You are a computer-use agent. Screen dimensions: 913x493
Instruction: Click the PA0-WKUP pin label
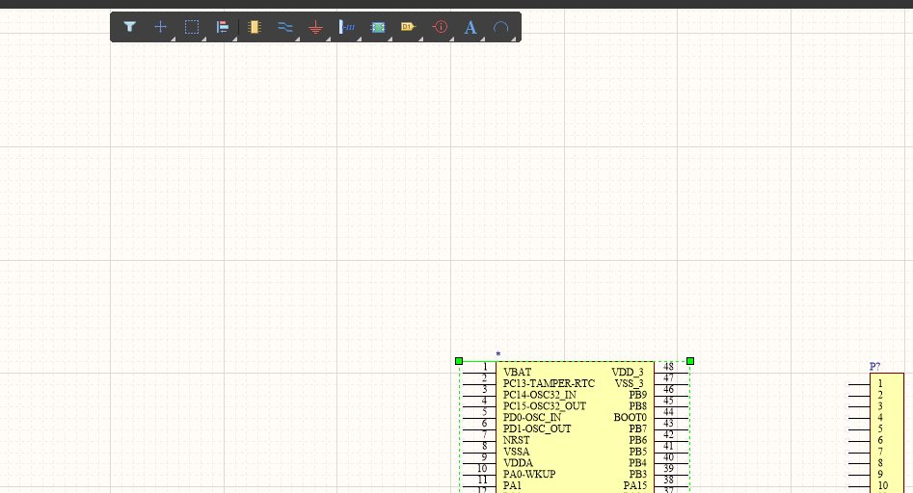(528, 475)
